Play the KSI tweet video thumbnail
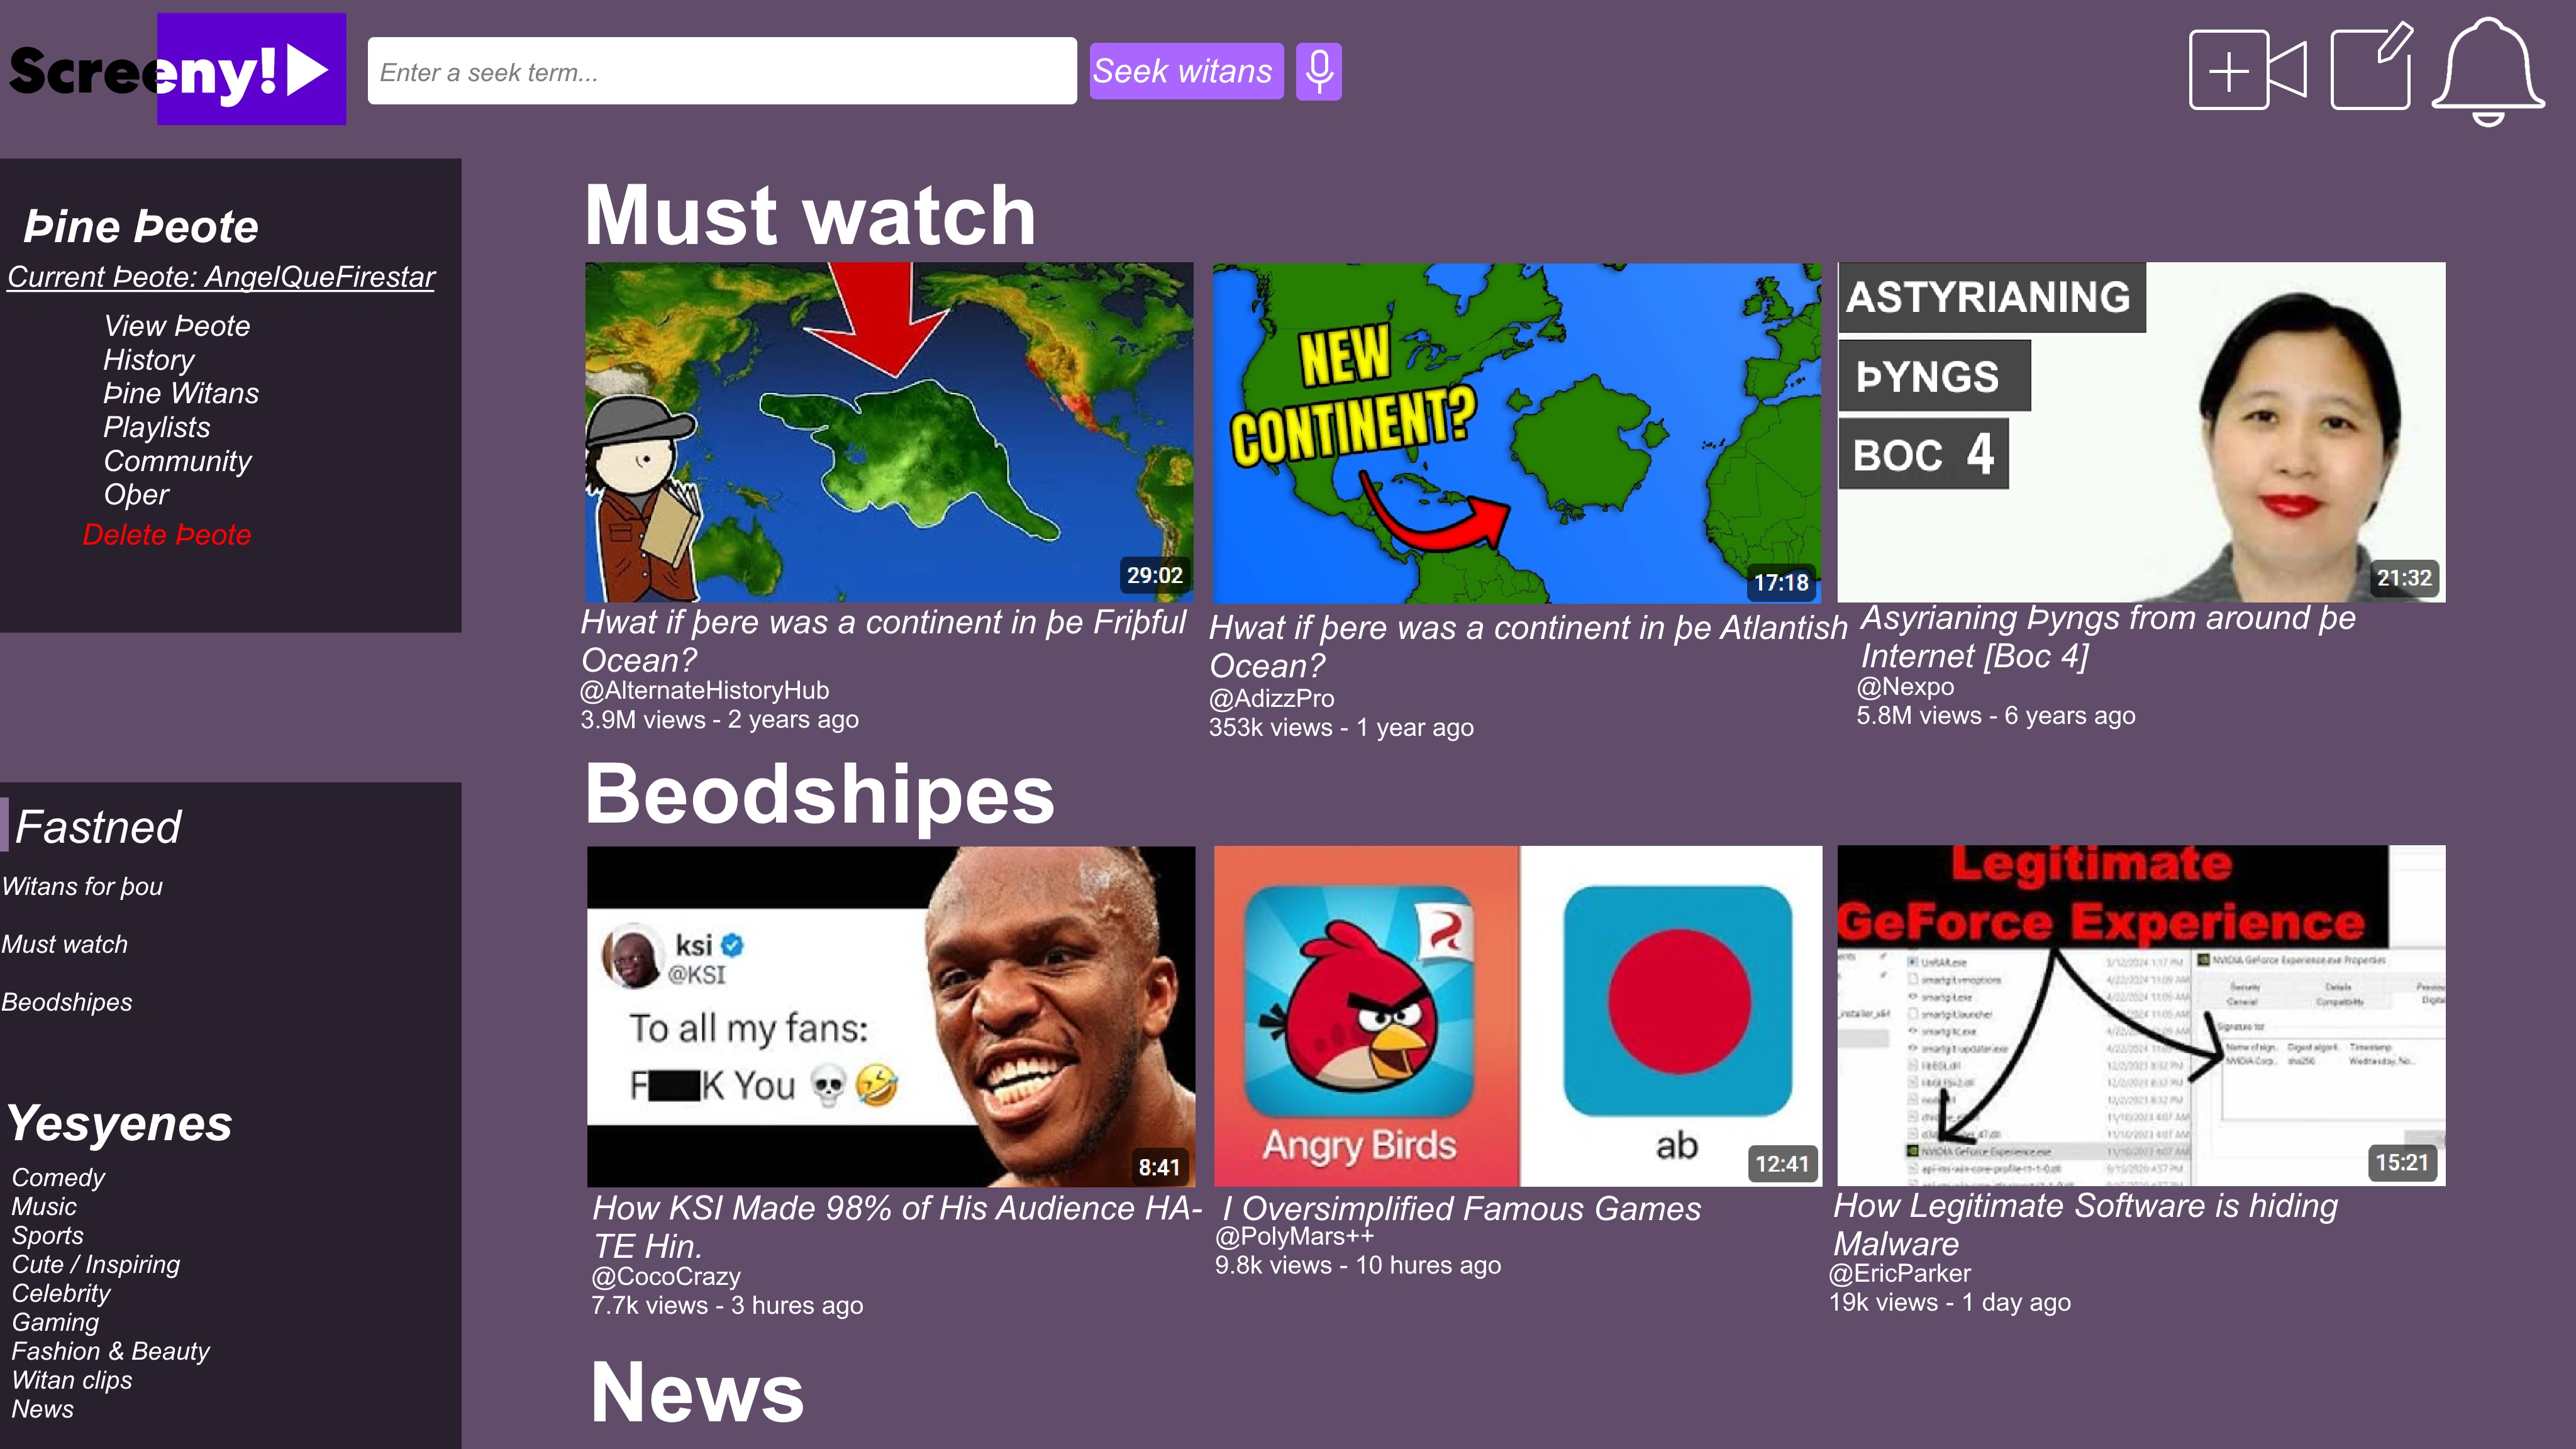Image resolution: width=2576 pixels, height=1449 pixels. 891,1017
